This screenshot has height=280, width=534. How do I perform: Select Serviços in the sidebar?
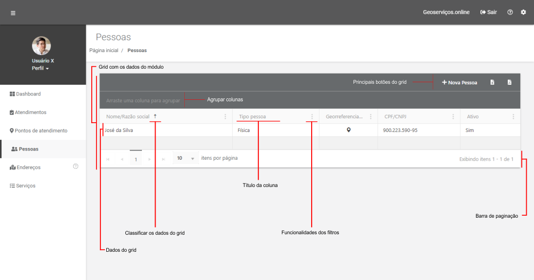[x=25, y=186]
